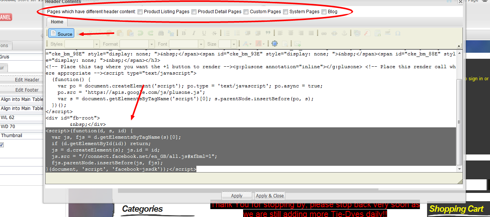Center align text

click(x=291, y=33)
